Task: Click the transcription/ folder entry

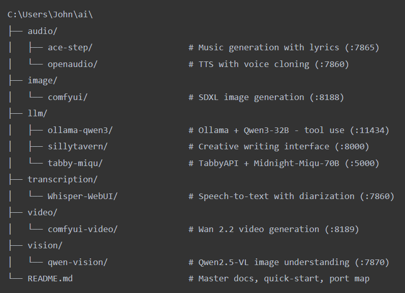Action: [x=63, y=180]
